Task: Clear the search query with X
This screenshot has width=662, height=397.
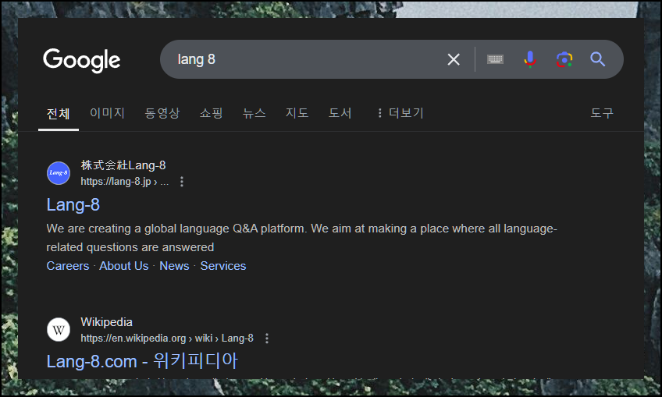Action: (454, 59)
